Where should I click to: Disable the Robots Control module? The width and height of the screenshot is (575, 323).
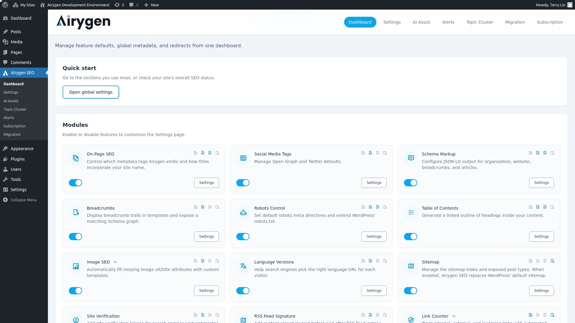[x=243, y=237]
